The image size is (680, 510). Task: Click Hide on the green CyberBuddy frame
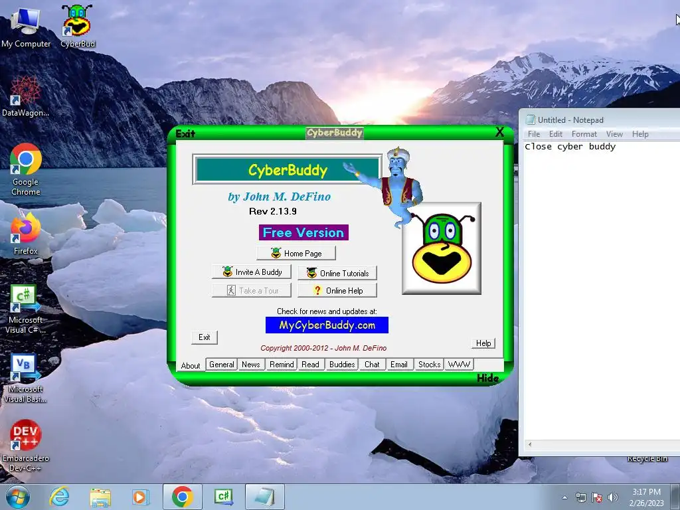[487, 378]
